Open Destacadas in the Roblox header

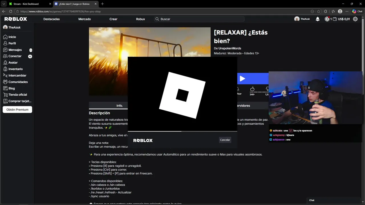52,19
